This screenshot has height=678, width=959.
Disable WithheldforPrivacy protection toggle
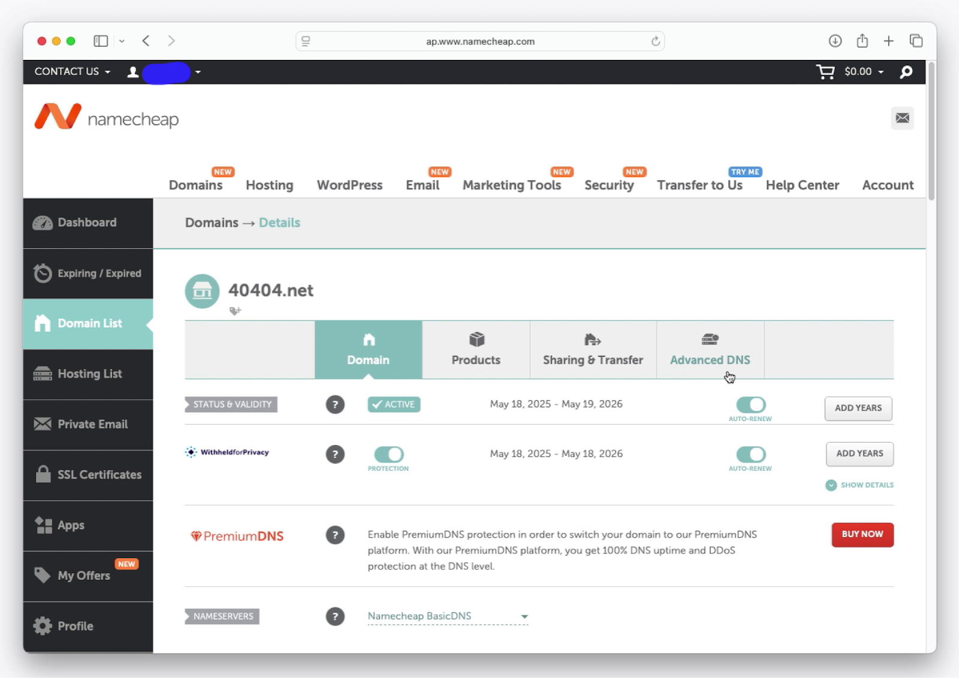tap(388, 455)
